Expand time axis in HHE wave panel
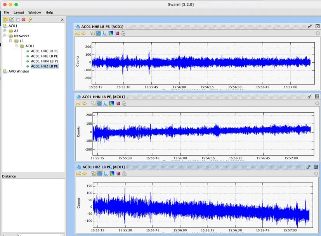321x236 pixels. pyautogui.click(x=83, y=33)
